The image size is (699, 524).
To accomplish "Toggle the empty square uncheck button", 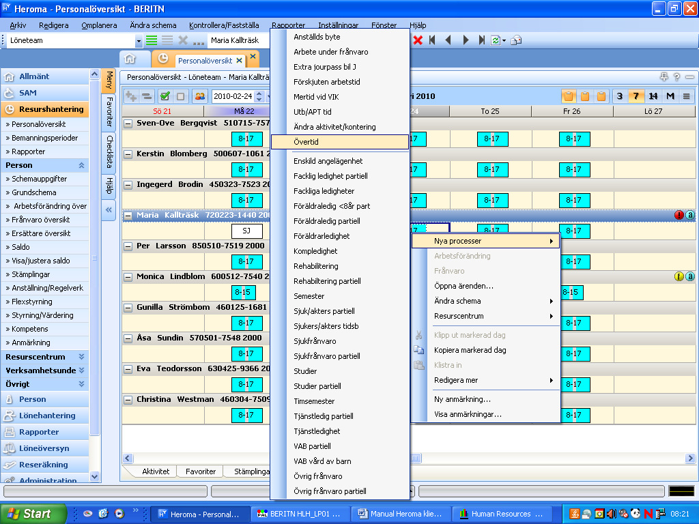I will pyautogui.click(x=180, y=96).
